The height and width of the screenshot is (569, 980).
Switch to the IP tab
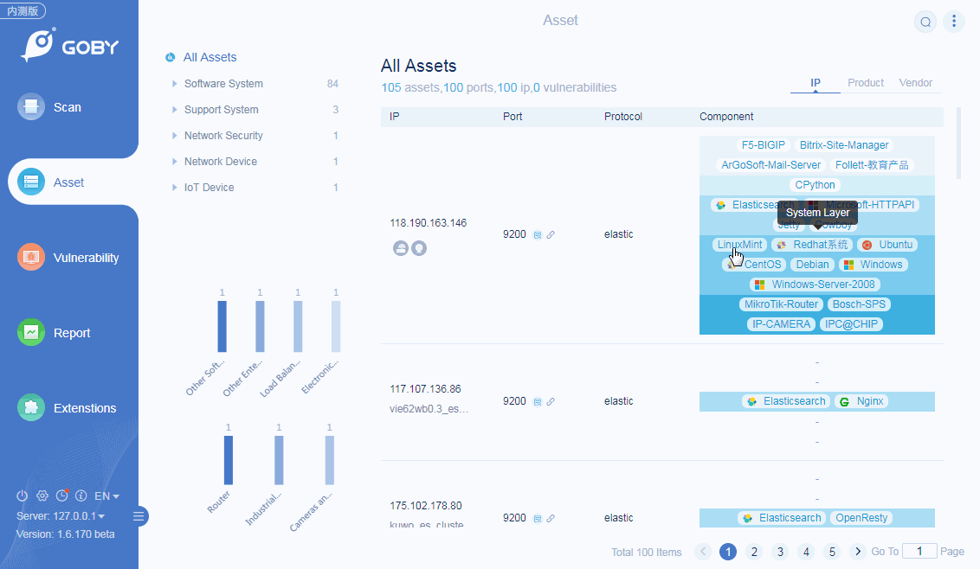(x=815, y=82)
